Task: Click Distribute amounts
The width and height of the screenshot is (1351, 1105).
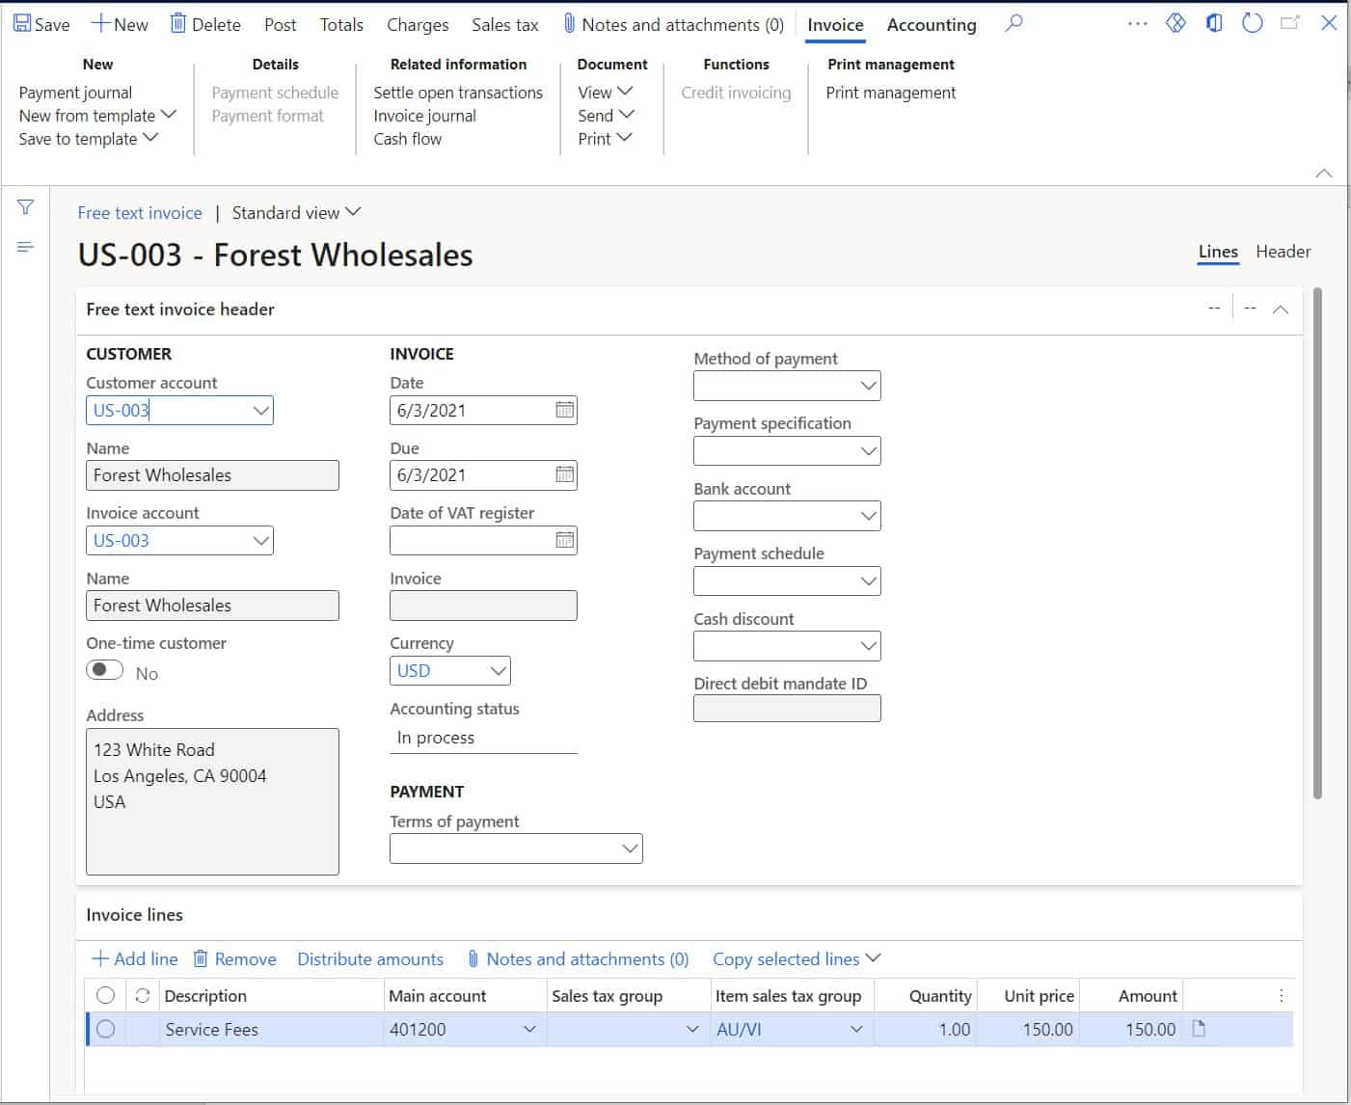Action: [370, 958]
